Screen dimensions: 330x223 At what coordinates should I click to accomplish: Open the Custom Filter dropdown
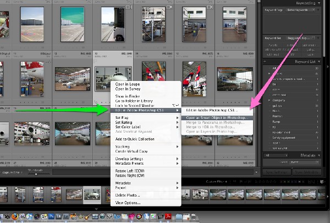(x=217, y=182)
